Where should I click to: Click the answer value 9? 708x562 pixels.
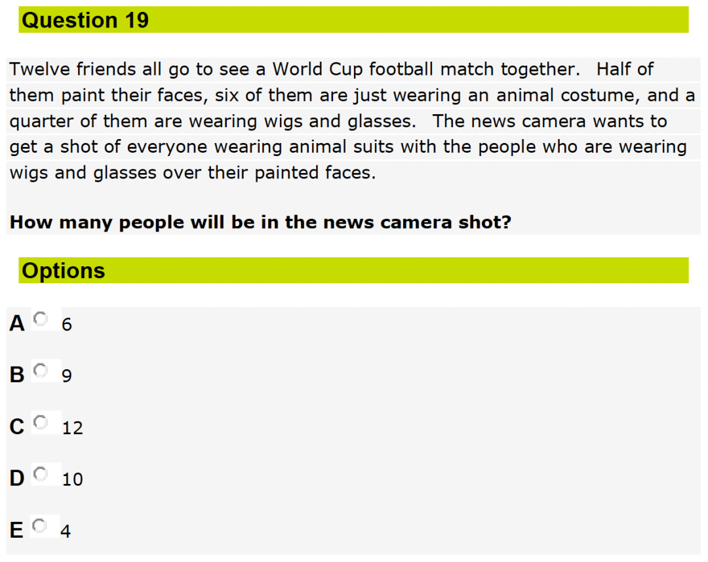(x=67, y=376)
